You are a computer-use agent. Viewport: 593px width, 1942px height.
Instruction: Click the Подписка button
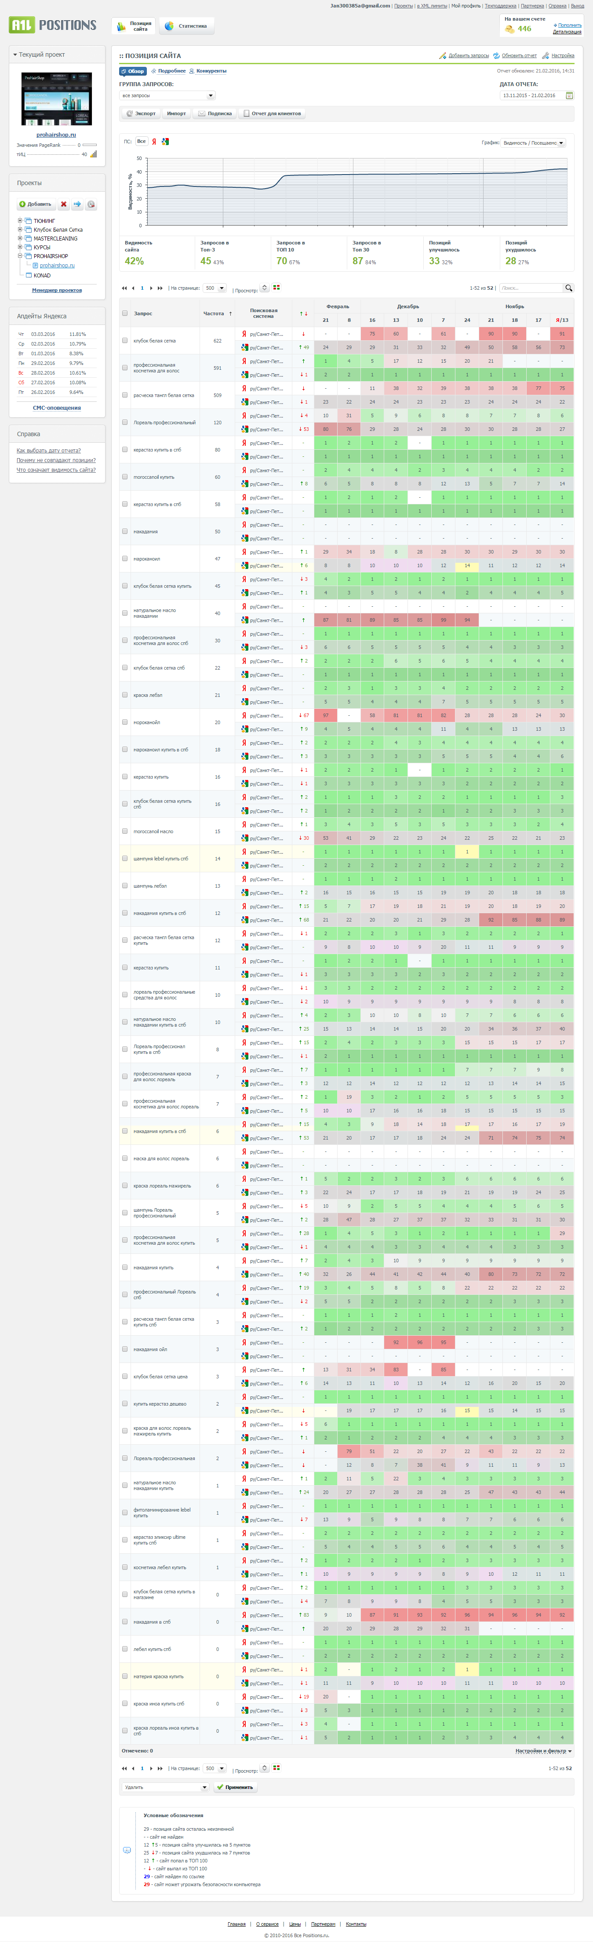coord(215,114)
